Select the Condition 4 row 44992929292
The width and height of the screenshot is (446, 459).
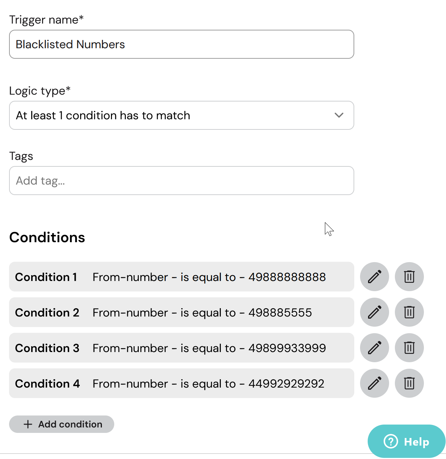[x=181, y=383]
